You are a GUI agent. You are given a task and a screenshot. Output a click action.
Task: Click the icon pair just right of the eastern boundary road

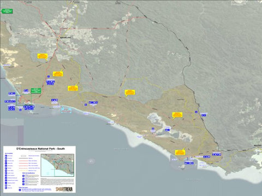204,115
